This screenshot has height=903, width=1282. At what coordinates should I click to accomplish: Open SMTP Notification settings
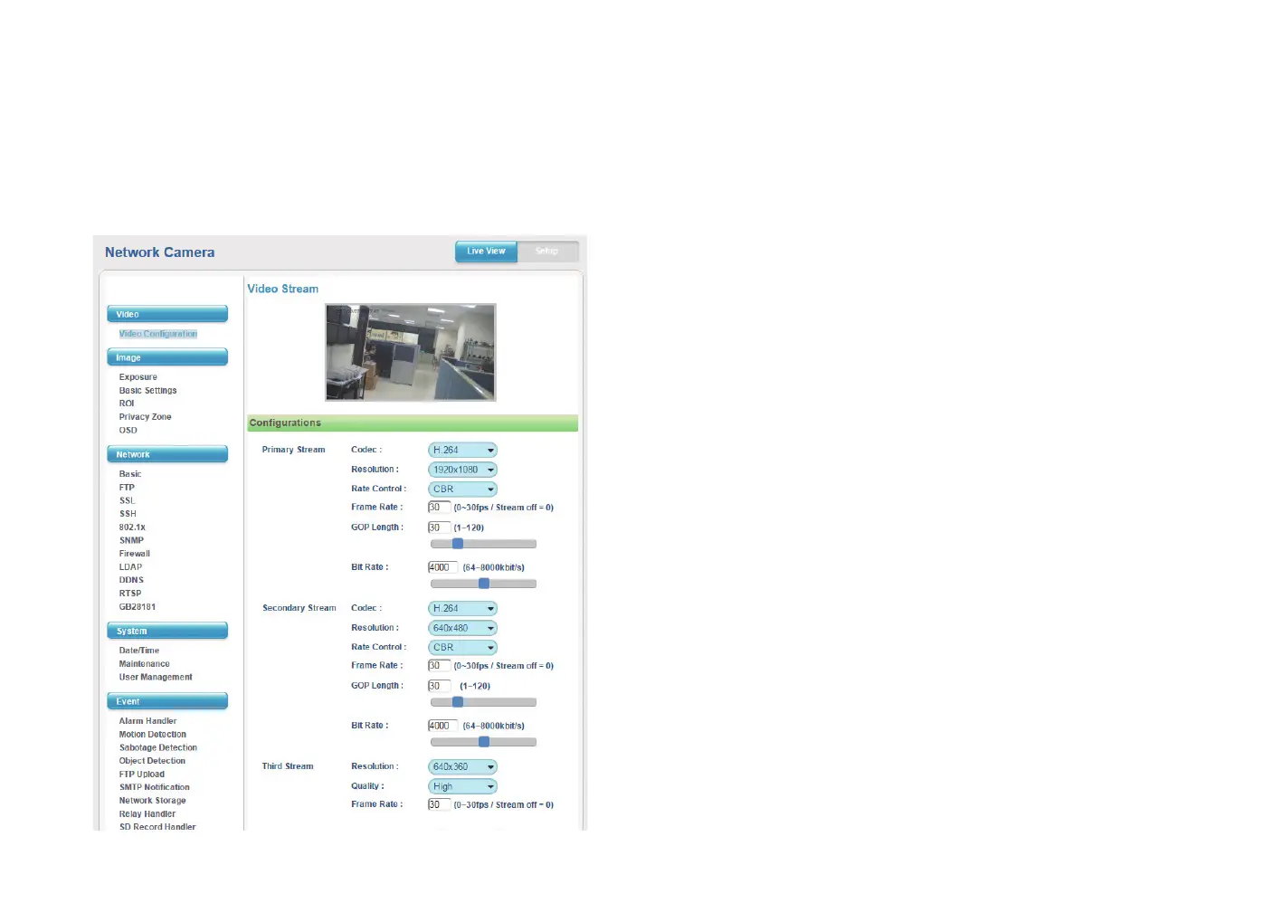(x=155, y=787)
